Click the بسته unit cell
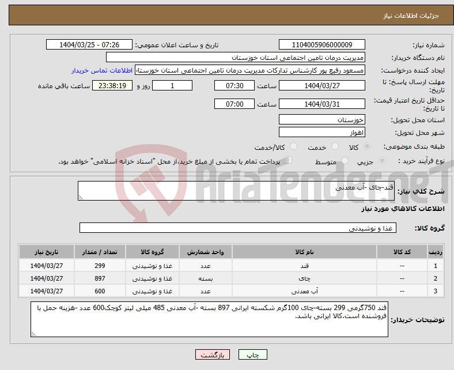This screenshot has width=454, height=370. click(x=205, y=278)
